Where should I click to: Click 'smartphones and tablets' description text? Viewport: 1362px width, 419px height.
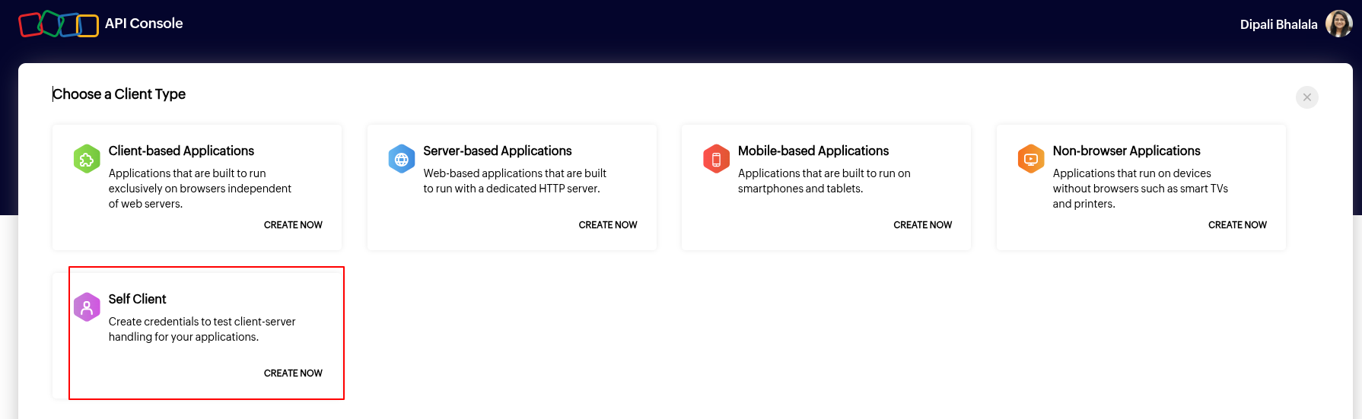pos(800,189)
